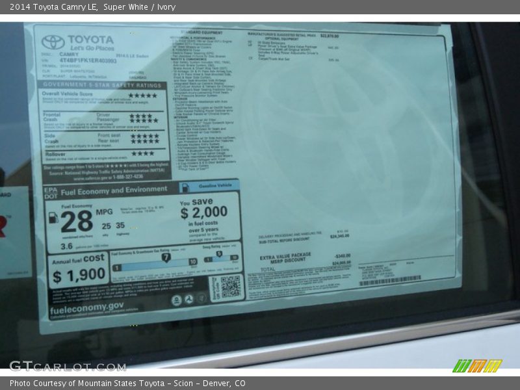Click the Rollover star rating row
520x390 pixels.
(142, 153)
